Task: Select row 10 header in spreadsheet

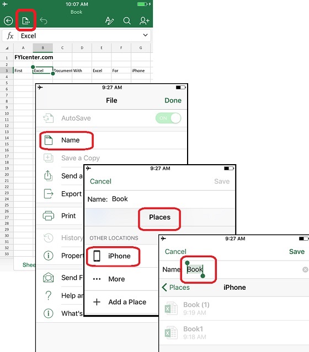Action: pyautogui.click(x=7, y=113)
